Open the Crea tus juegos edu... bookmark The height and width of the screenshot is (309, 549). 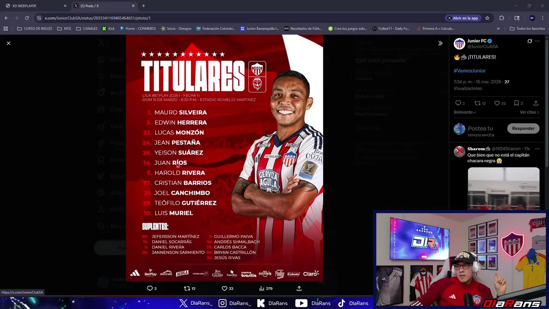pos(347,29)
